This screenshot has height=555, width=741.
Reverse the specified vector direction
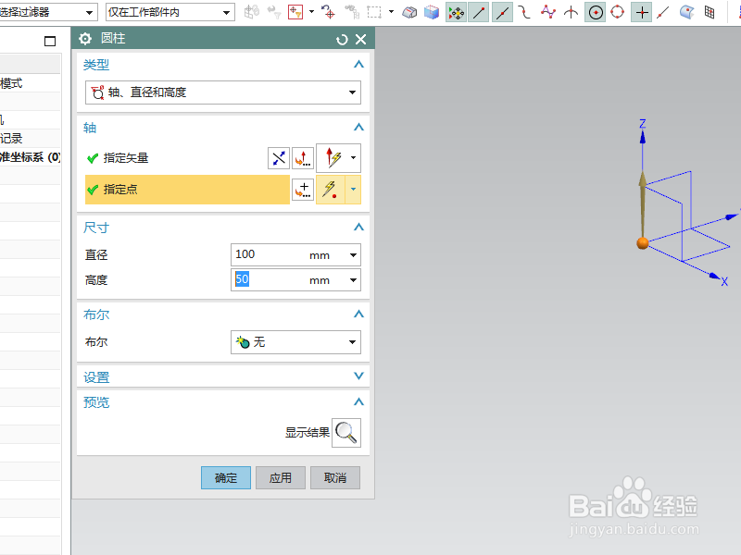278,157
